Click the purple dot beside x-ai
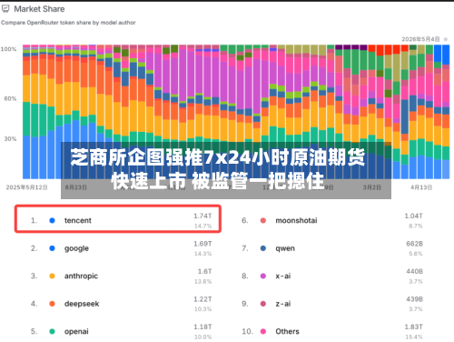Image resolution: width=454 pixels, height=342 pixels. click(x=263, y=277)
